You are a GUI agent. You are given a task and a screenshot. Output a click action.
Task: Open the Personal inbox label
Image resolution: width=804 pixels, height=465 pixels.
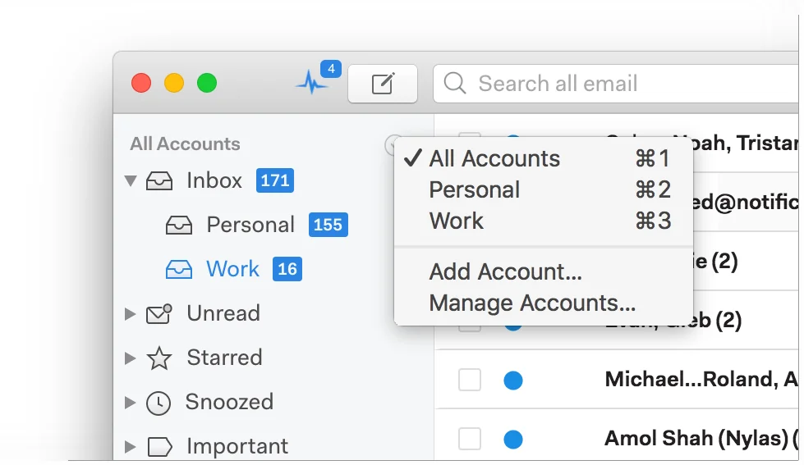point(250,225)
